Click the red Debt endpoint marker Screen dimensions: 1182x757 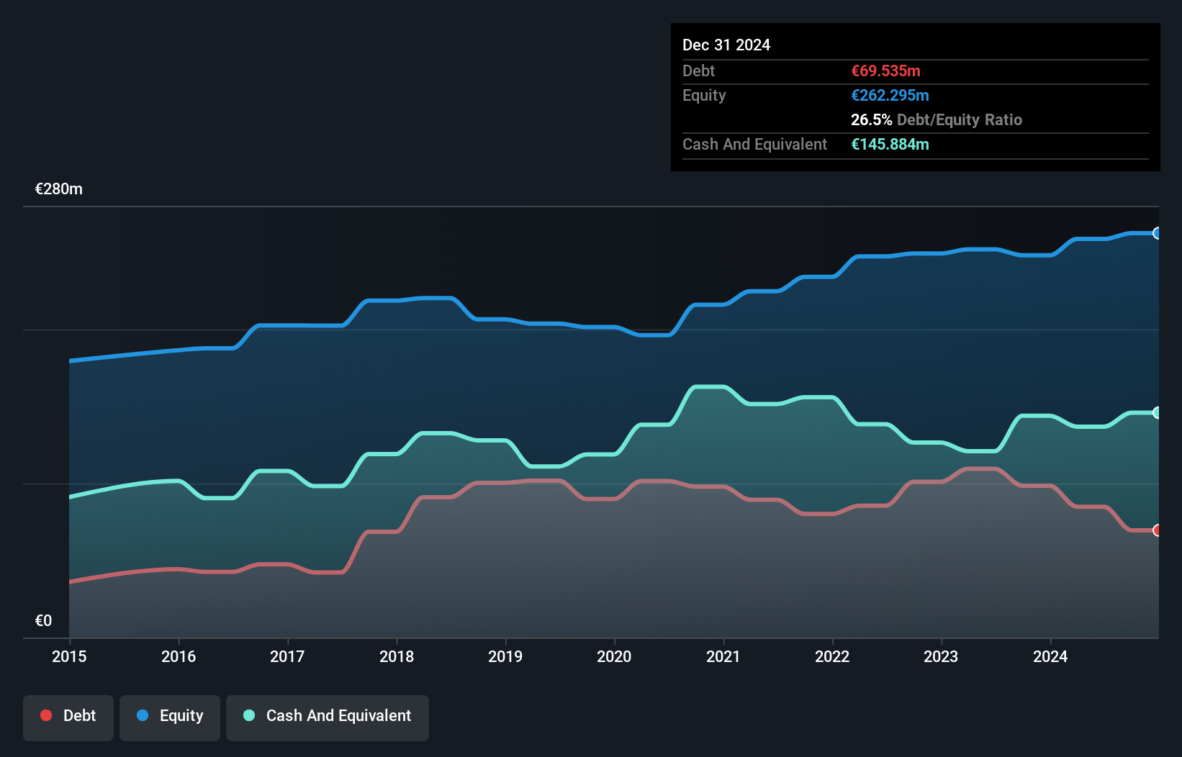click(x=1157, y=530)
